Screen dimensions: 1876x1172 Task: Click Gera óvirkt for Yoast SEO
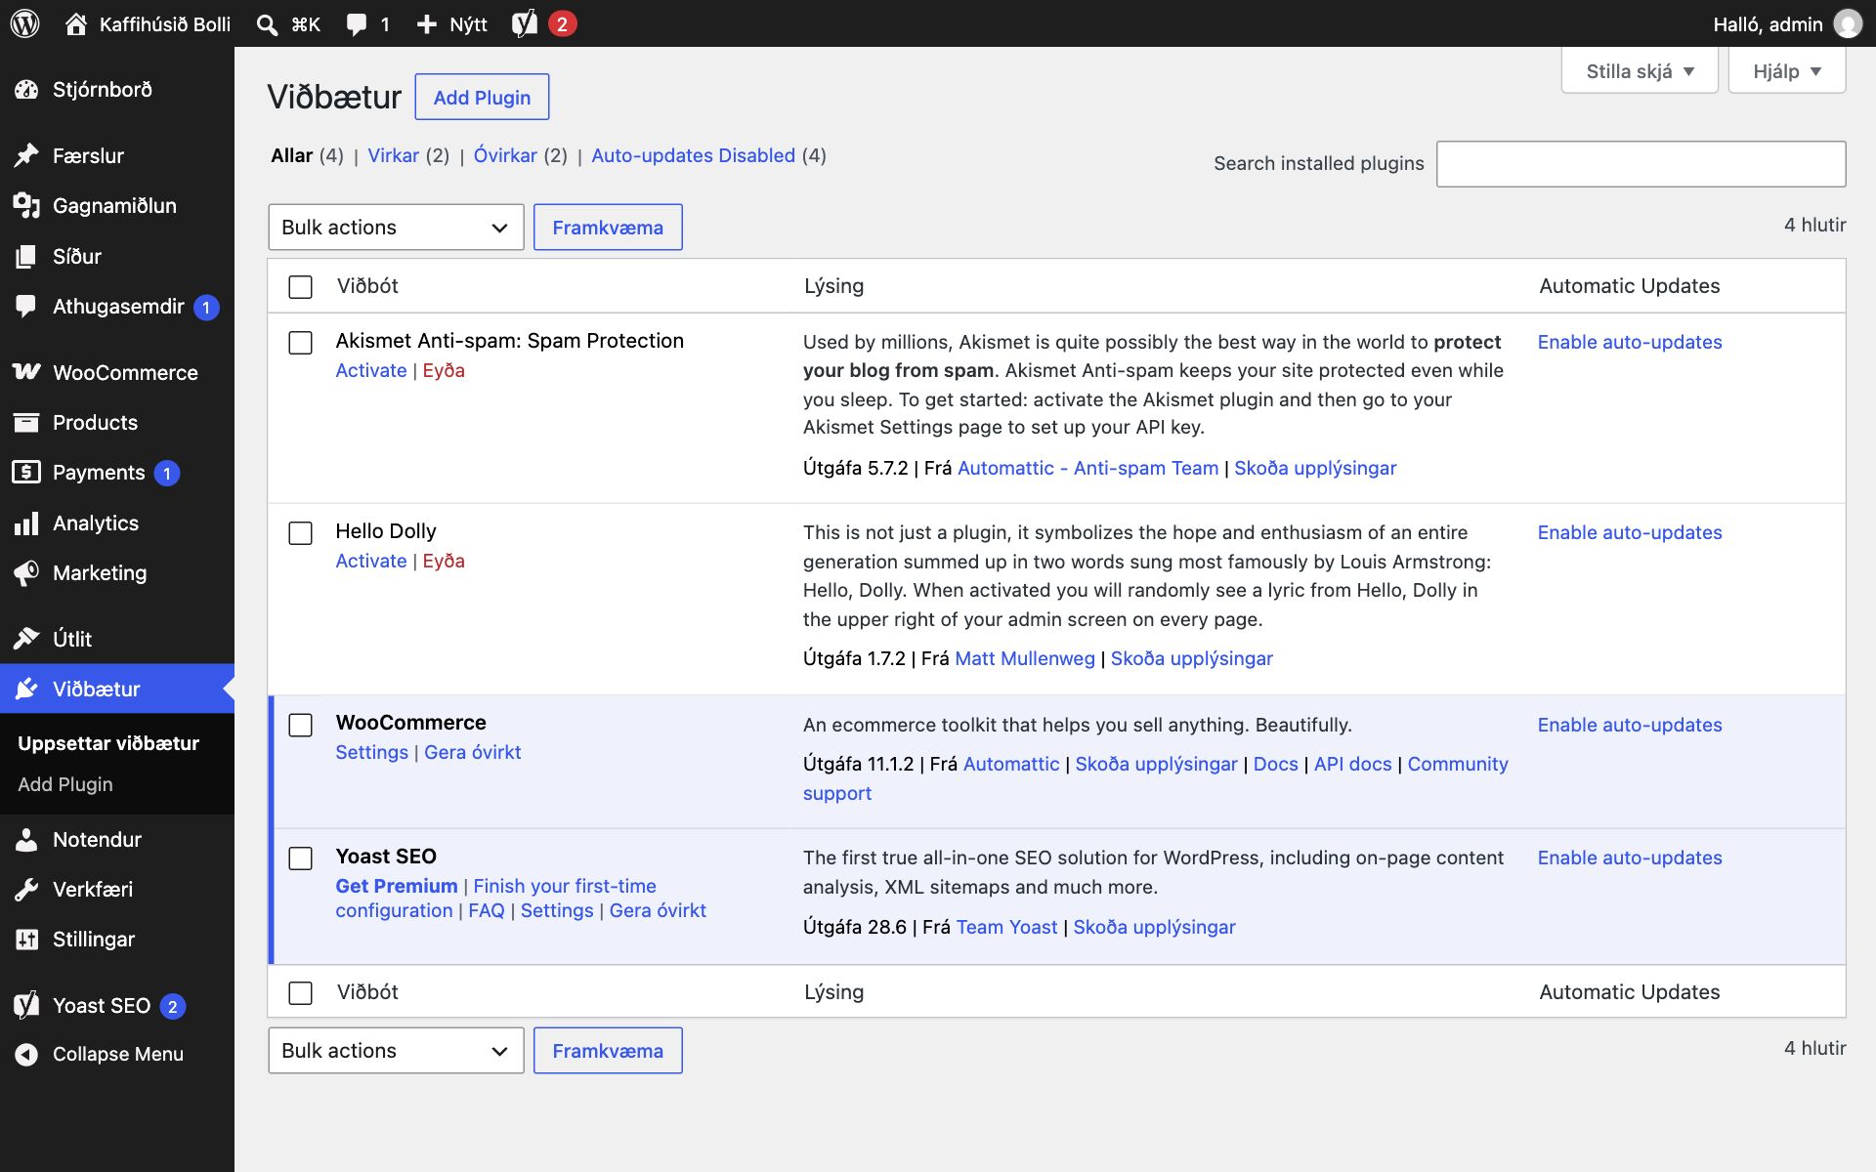658,910
